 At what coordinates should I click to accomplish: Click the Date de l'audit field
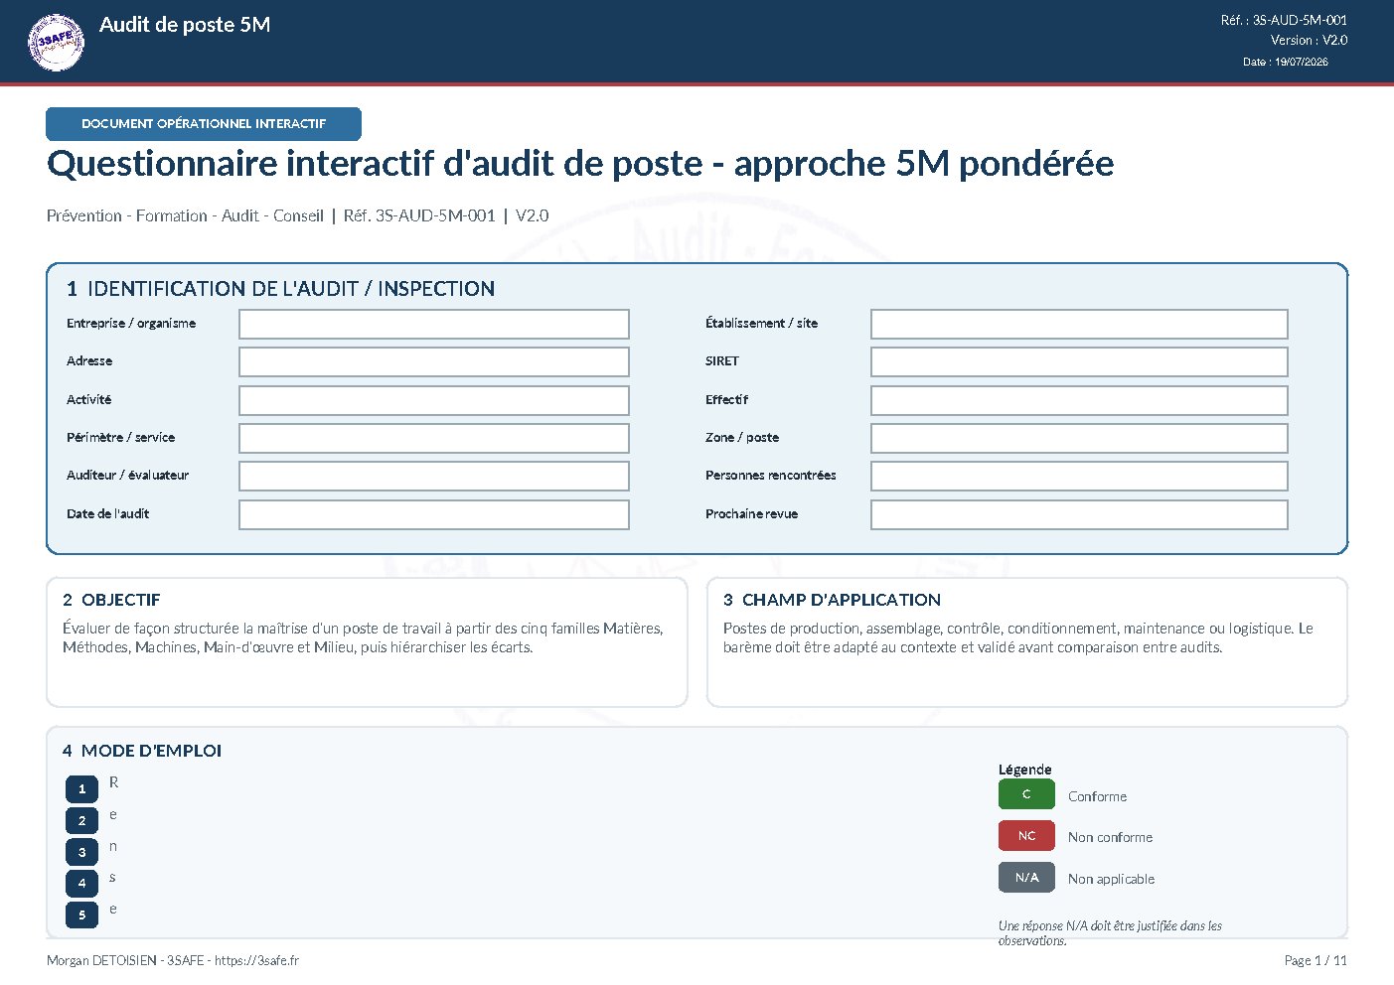pos(434,514)
